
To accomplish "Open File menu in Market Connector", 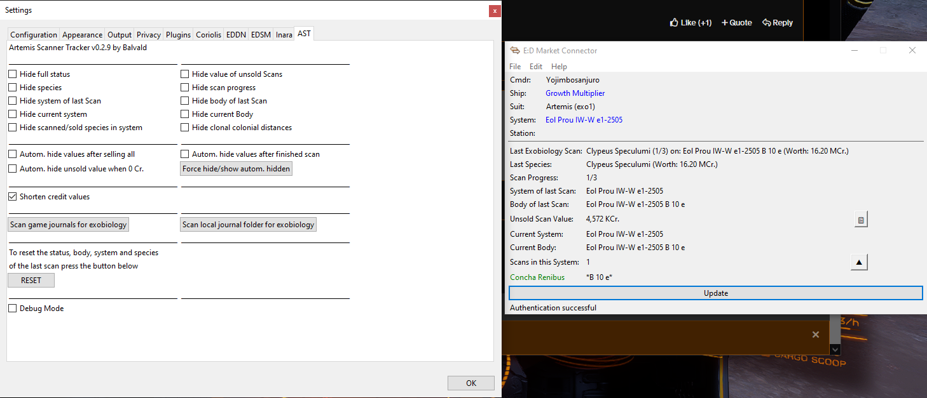I will click(515, 67).
